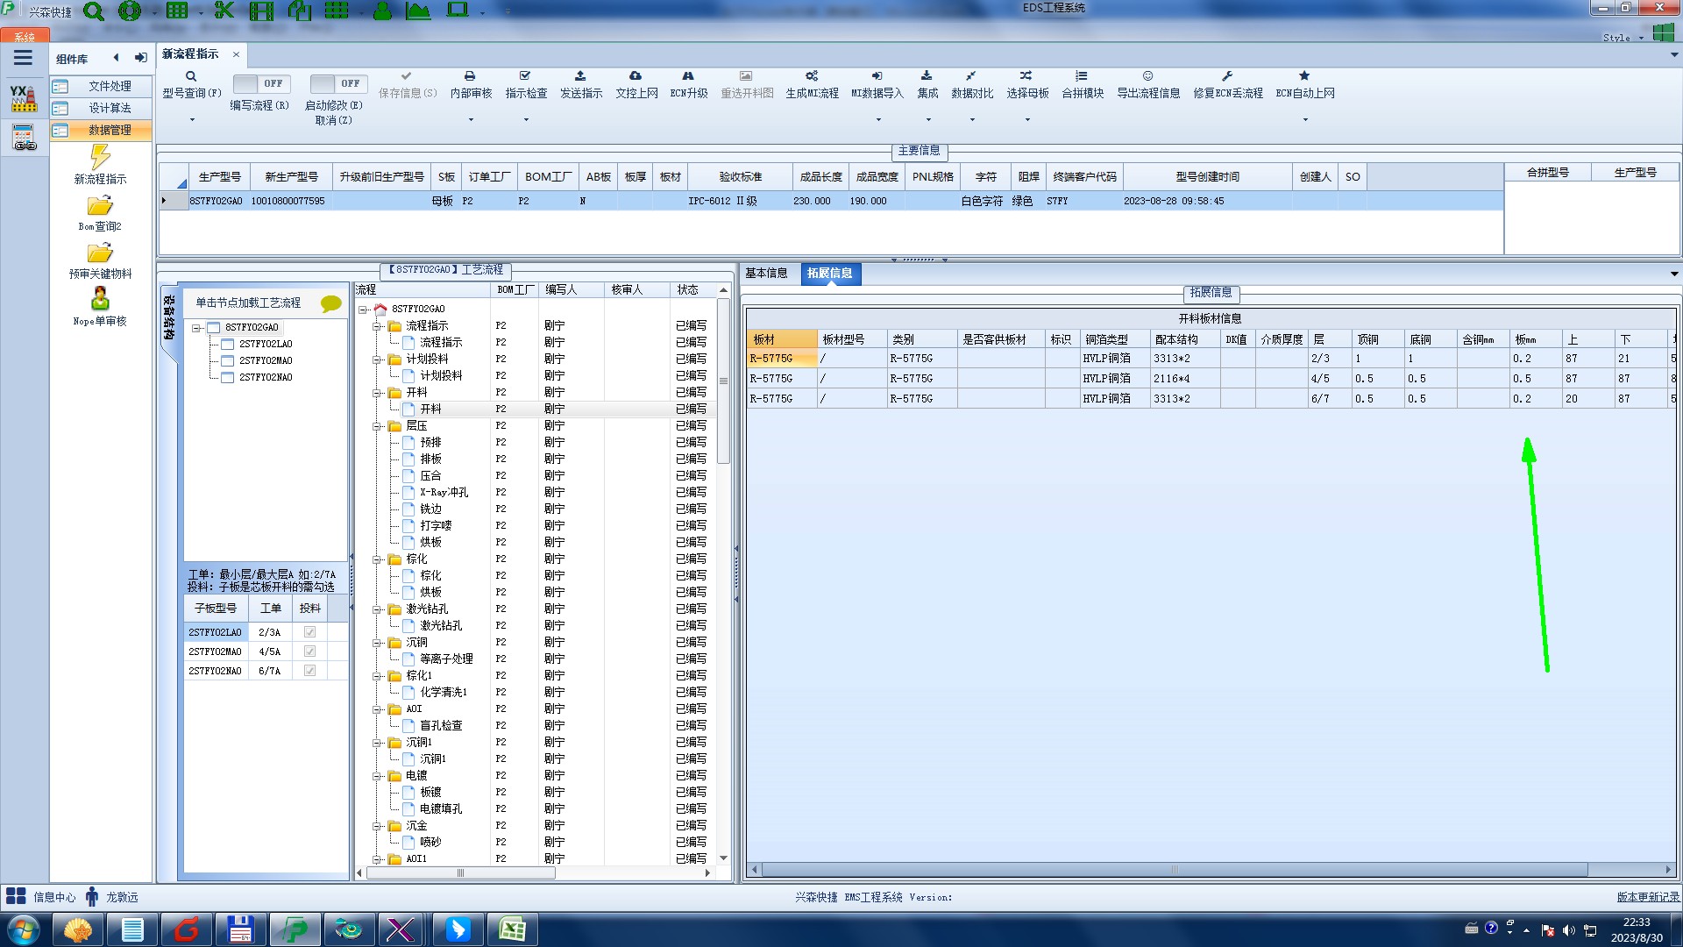Open the ECN升级 toolbar icon
This screenshot has height=947, width=1683.
(688, 76)
